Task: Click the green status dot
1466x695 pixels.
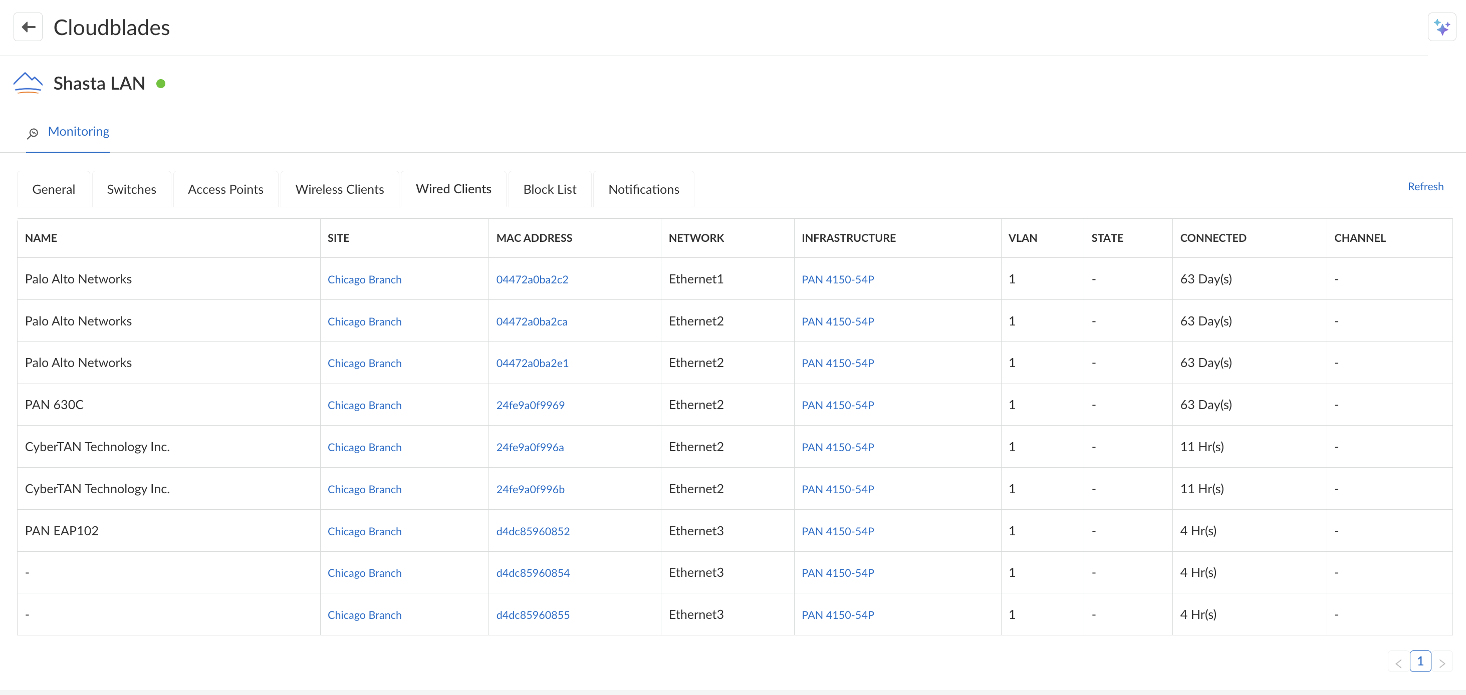Action: point(161,84)
